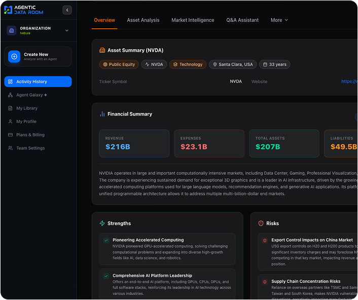Click the Pioneering Accelerated Computing heading

[x=148, y=240]
